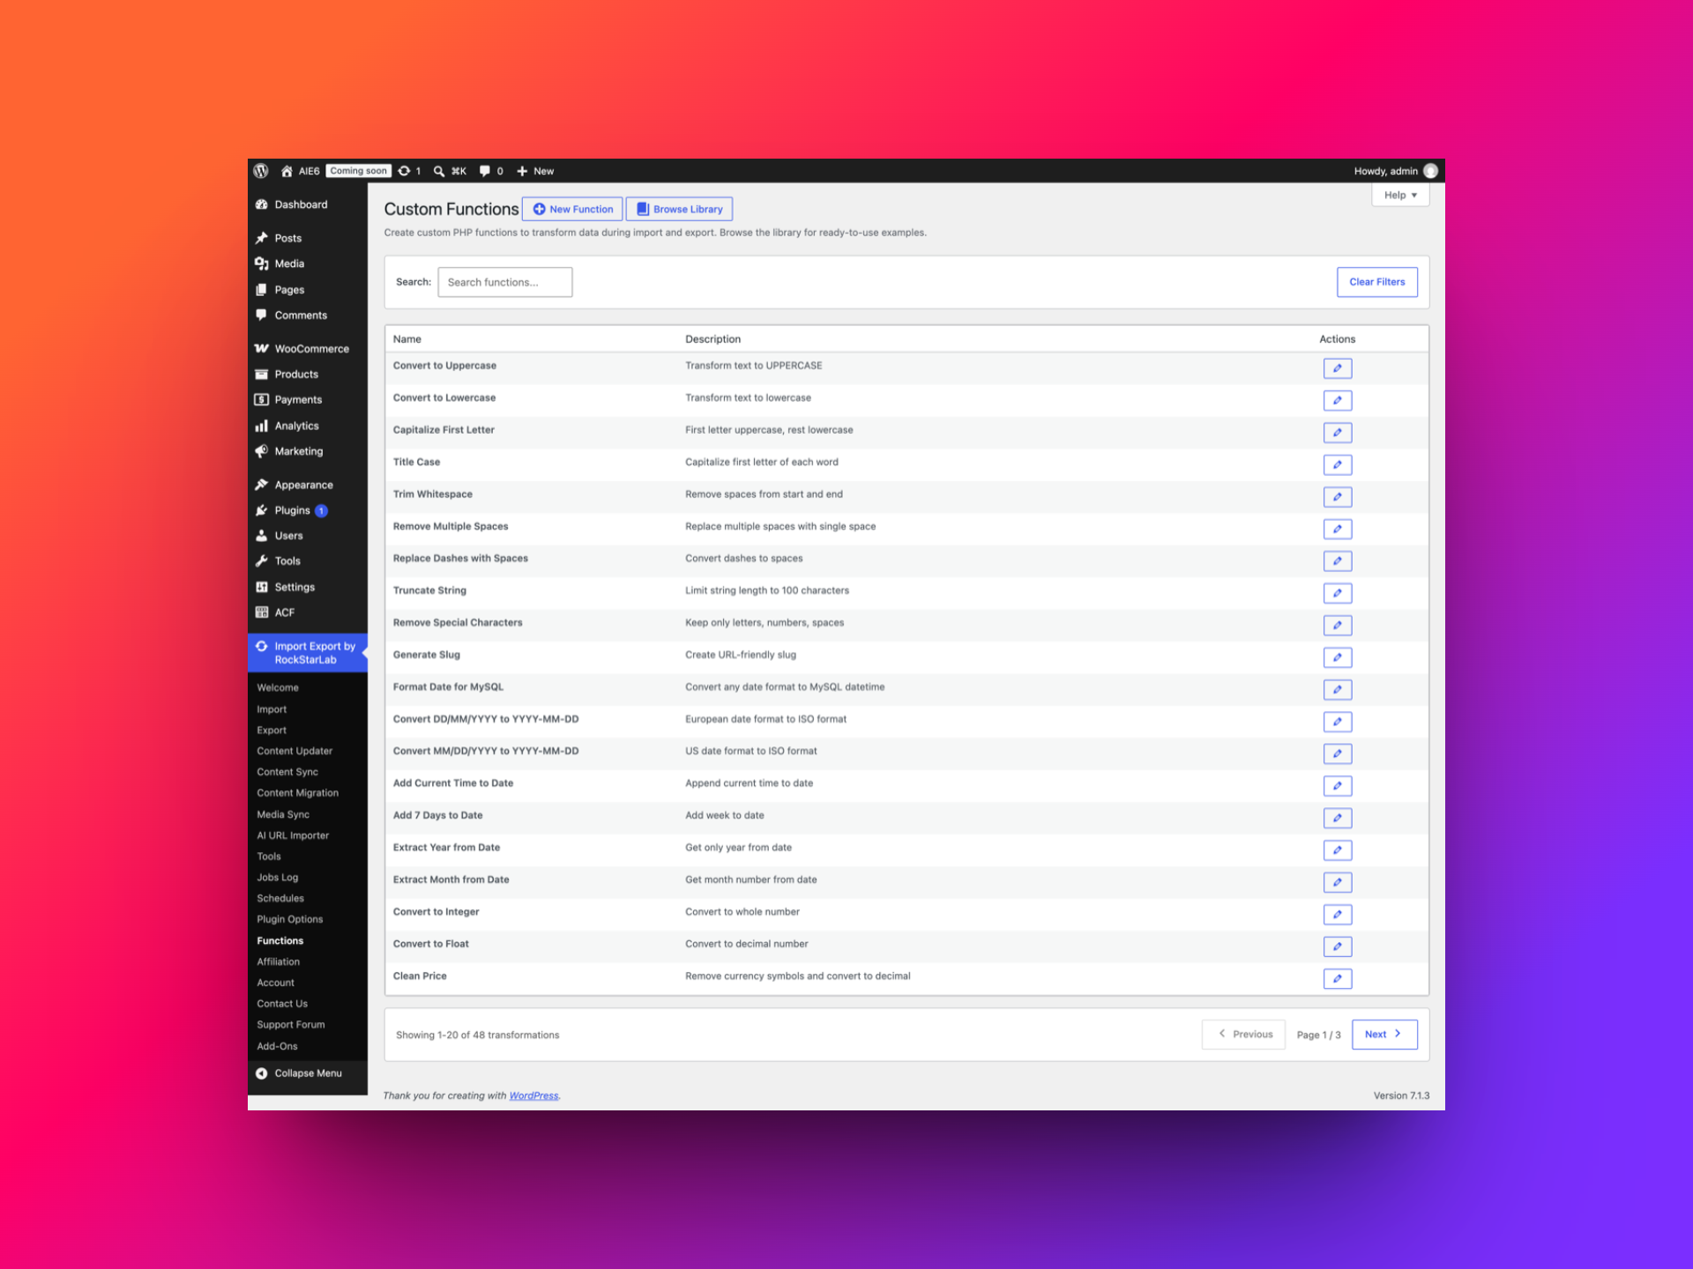This screenshot has width=1693, height=1269.
Task: Edit the Truncate String function
Action: click(1337, 593)
